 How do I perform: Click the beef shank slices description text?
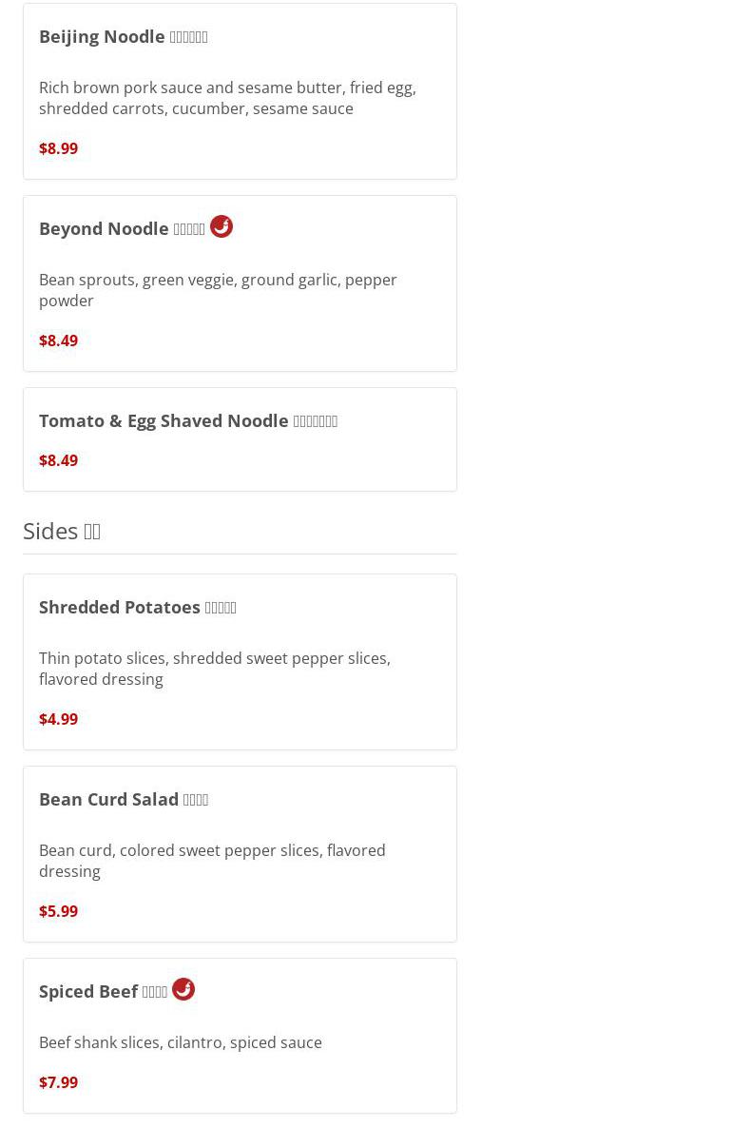coord(181,1042)
